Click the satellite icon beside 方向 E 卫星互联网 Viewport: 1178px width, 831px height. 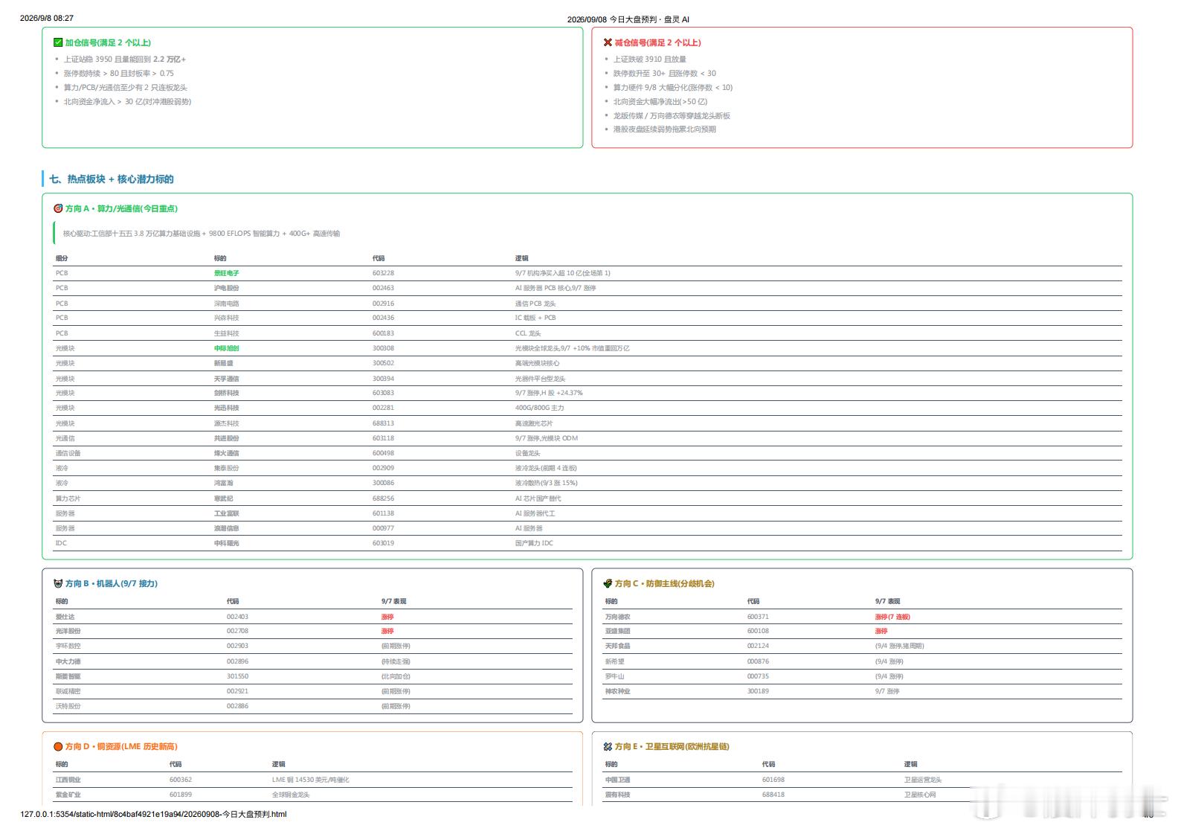click(608, 746)
